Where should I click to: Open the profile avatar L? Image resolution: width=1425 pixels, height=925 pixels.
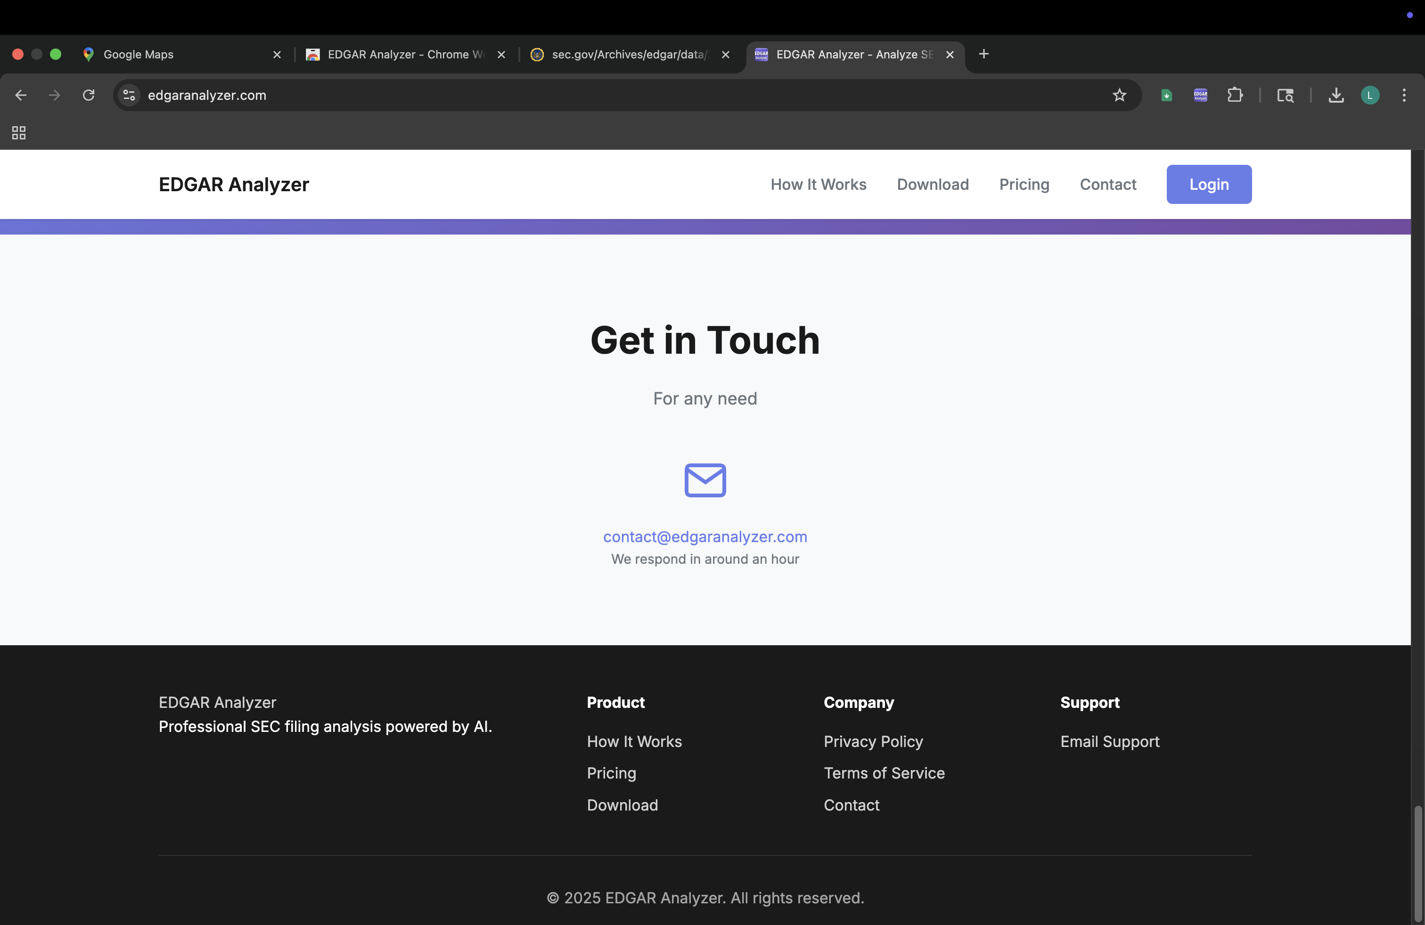(1370, 95)
